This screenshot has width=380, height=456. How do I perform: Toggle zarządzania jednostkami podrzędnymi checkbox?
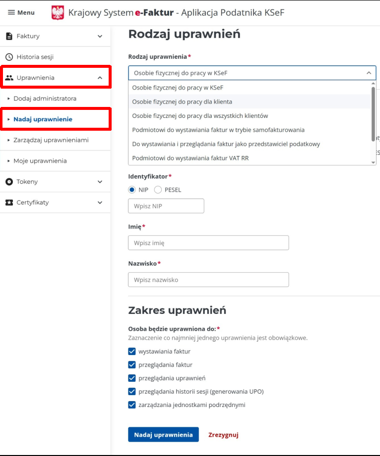coord(132,405)
